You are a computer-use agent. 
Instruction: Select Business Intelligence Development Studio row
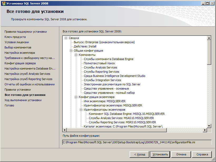115,76
